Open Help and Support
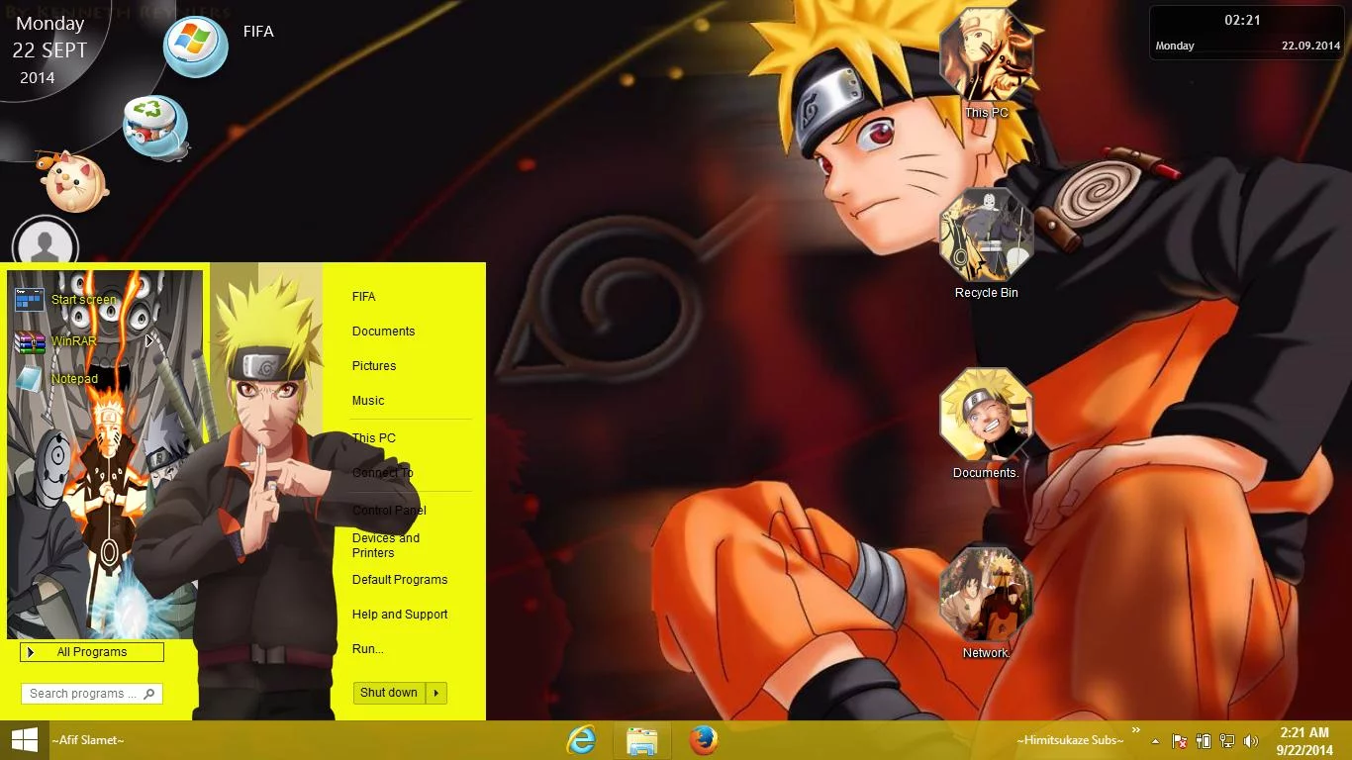Screen dimensions: 1352x760 click(400, 615)
